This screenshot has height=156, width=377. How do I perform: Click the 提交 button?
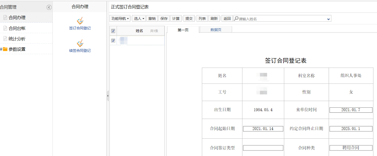(189, 19)
